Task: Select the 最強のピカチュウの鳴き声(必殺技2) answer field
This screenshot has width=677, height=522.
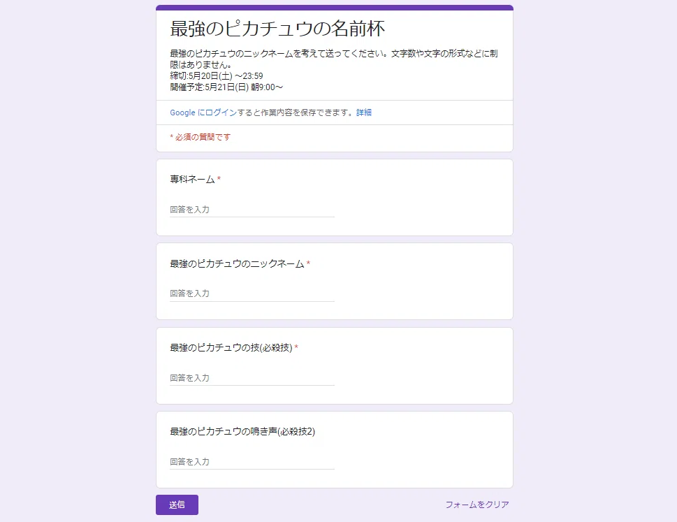Action: coord(252,461)
